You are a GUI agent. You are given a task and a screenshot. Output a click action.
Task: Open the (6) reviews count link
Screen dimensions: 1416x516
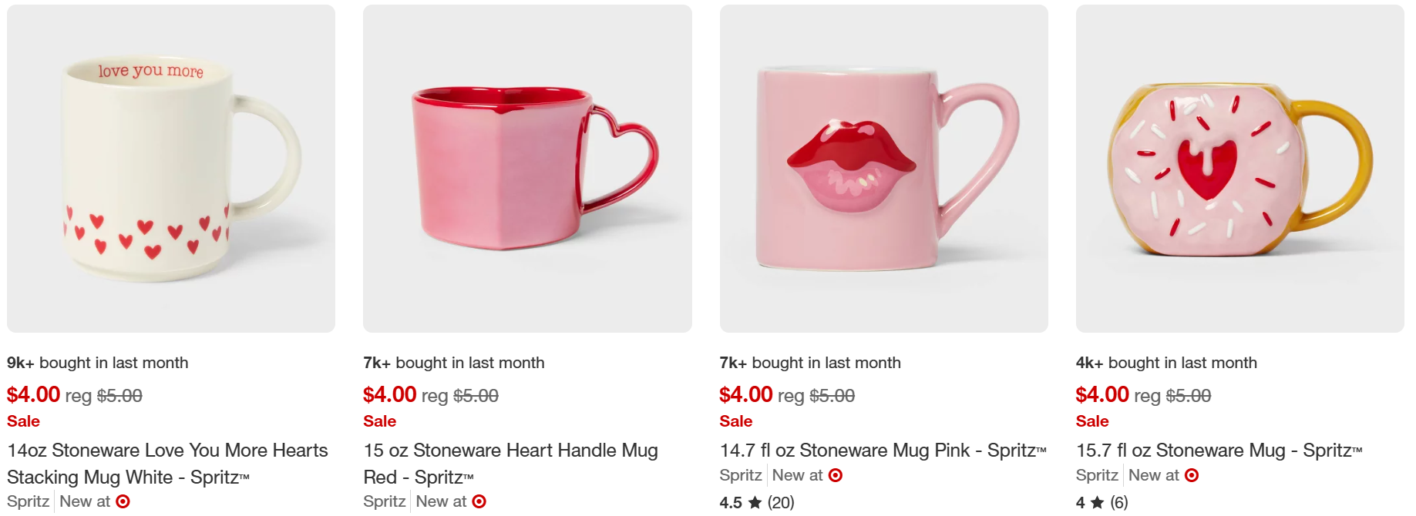(x=1119, y=503)
